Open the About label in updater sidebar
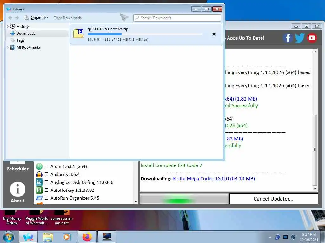 pos(18,201)
